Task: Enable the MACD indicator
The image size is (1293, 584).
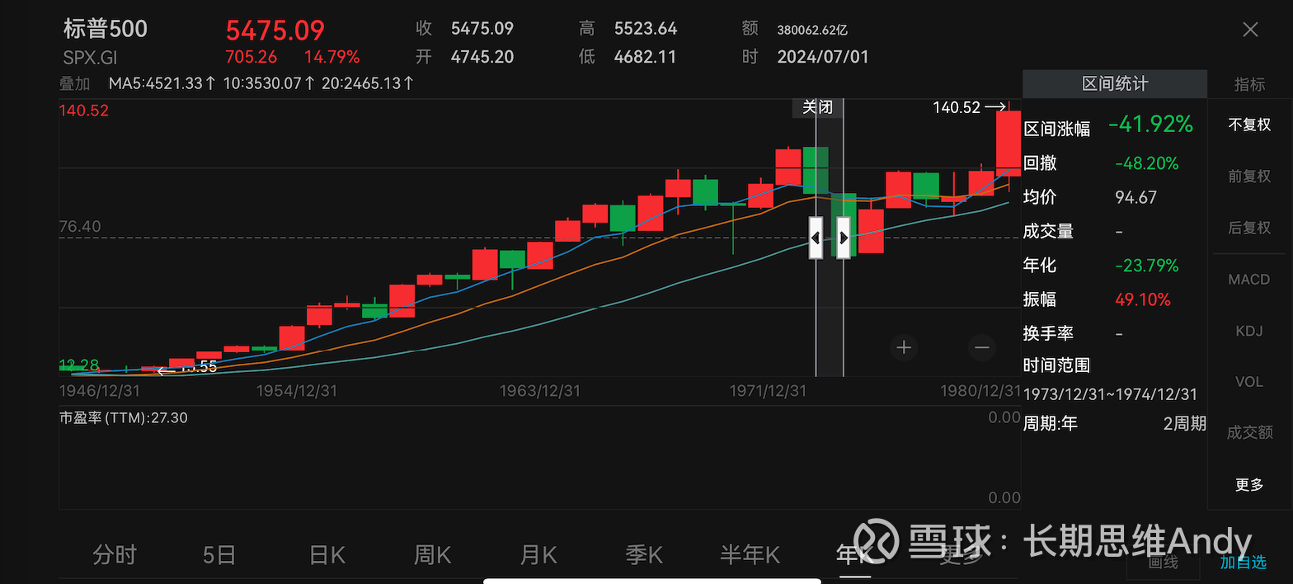Action: pos(1249,280)
